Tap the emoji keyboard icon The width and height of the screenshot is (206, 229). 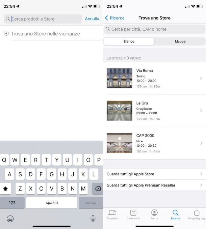(10, 219)
